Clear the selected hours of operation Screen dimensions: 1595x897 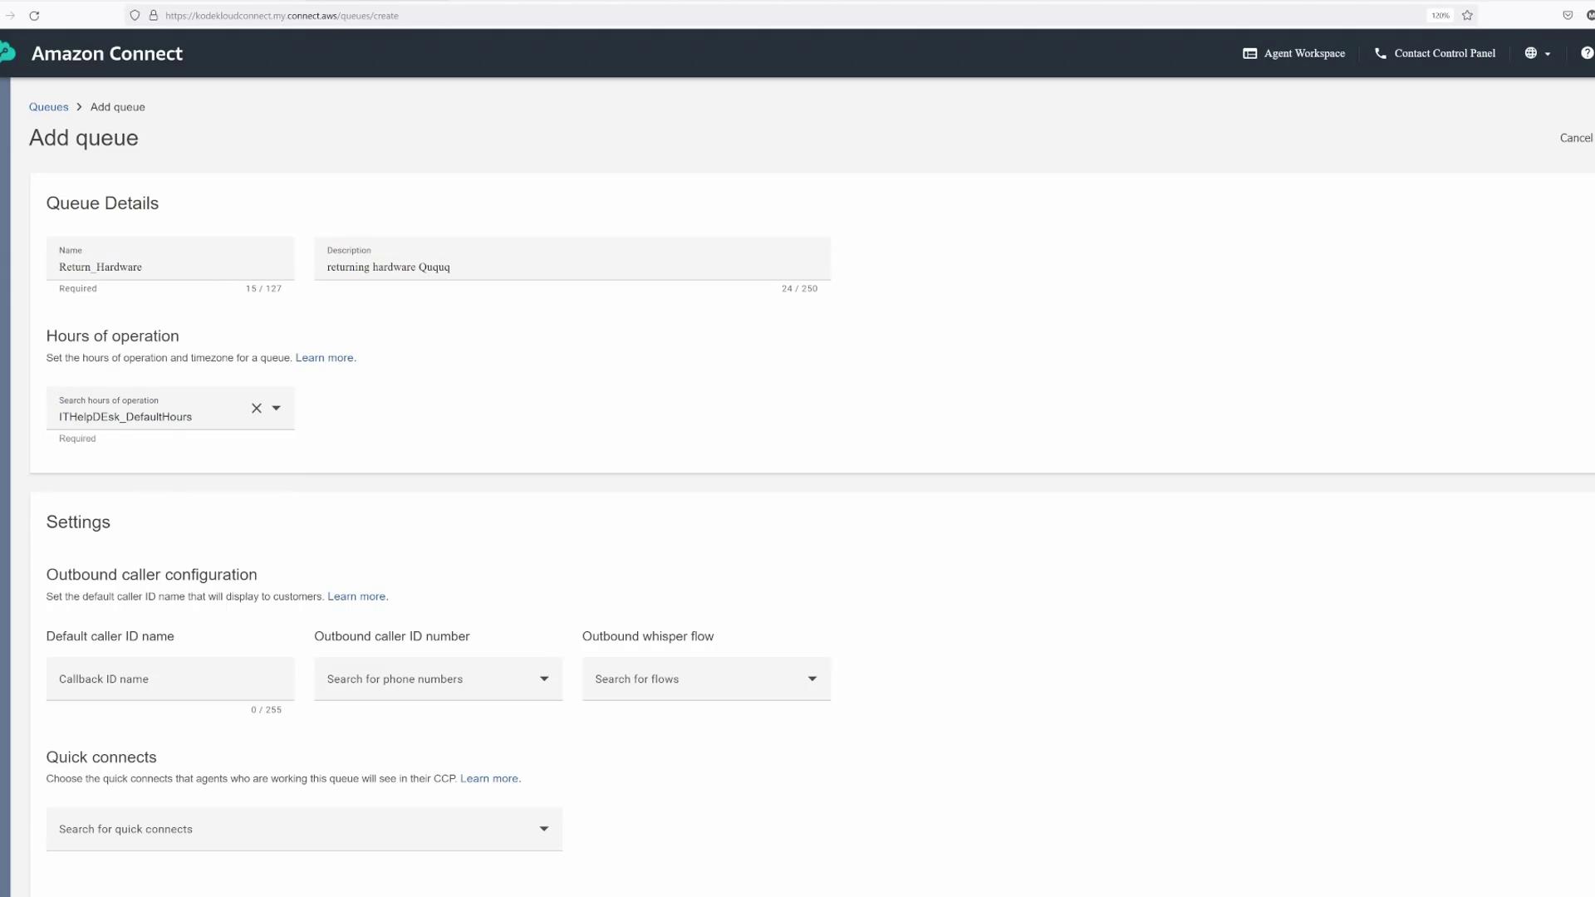(x=256, y=409)
